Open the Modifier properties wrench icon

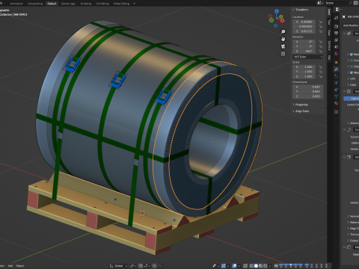337,69
